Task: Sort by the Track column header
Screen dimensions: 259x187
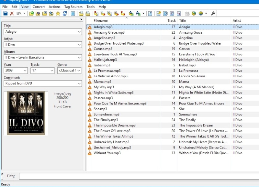Action: click(169, 21)
